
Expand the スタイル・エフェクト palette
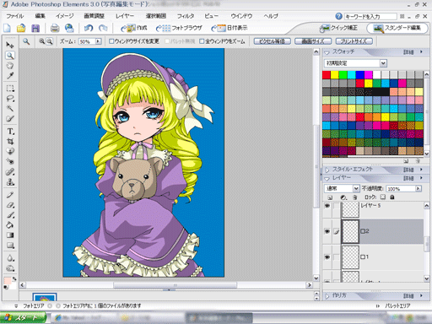(327, 170)
